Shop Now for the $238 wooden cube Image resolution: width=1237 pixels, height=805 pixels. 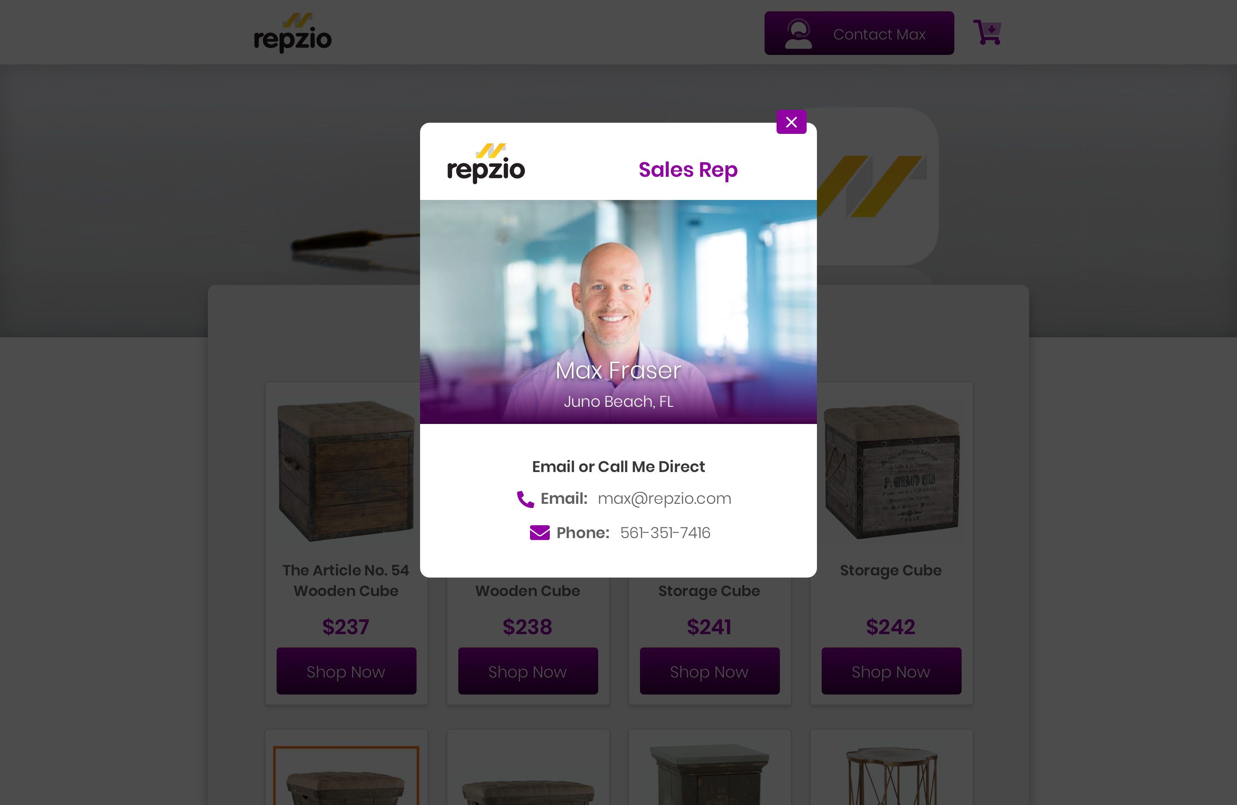coord(527,671)
